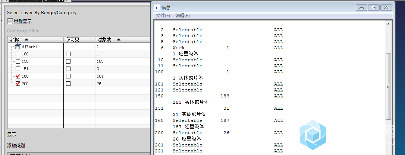Click '187 轻量级体' line in 信息 window
This screenshot has height=155, width=405.
tap(188, 127)
